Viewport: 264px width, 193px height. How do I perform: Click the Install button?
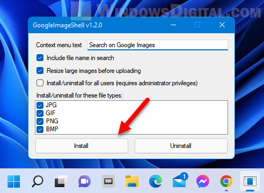click(x=82, y=146)
